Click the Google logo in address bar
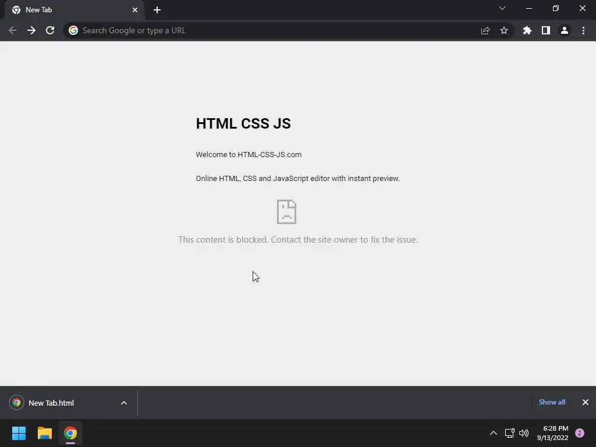Viewport: 596px width, 447px height. (x=73, y=30)
